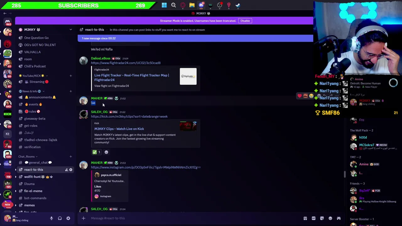
Task: Open the GIF picker in message bar
Action: click(x=313, y=218)
